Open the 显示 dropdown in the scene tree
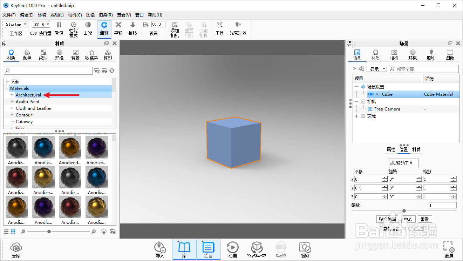This screenshot has height=261, width=463. click(377, 69)
